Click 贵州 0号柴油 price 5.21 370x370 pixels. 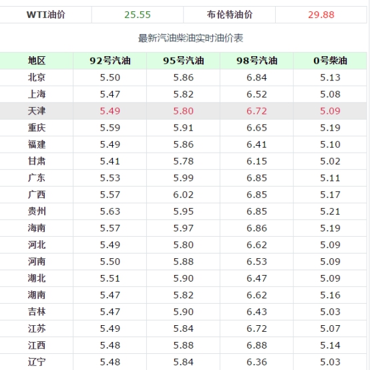(330, 211)
